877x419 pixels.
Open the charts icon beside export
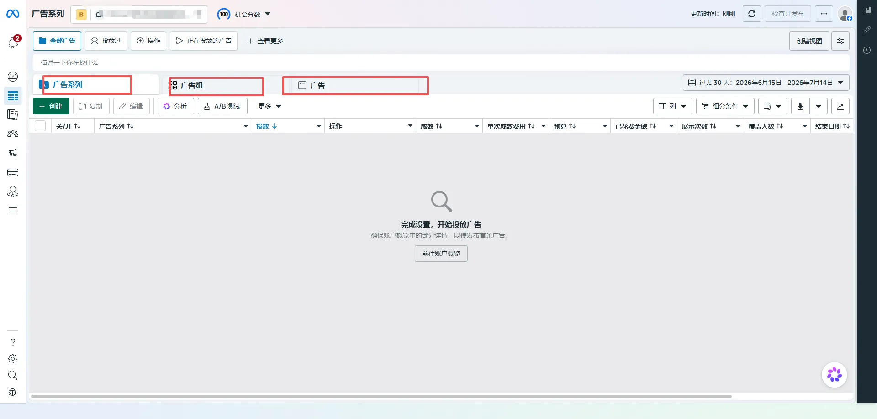pyautogui.click(x=840, y=106)
